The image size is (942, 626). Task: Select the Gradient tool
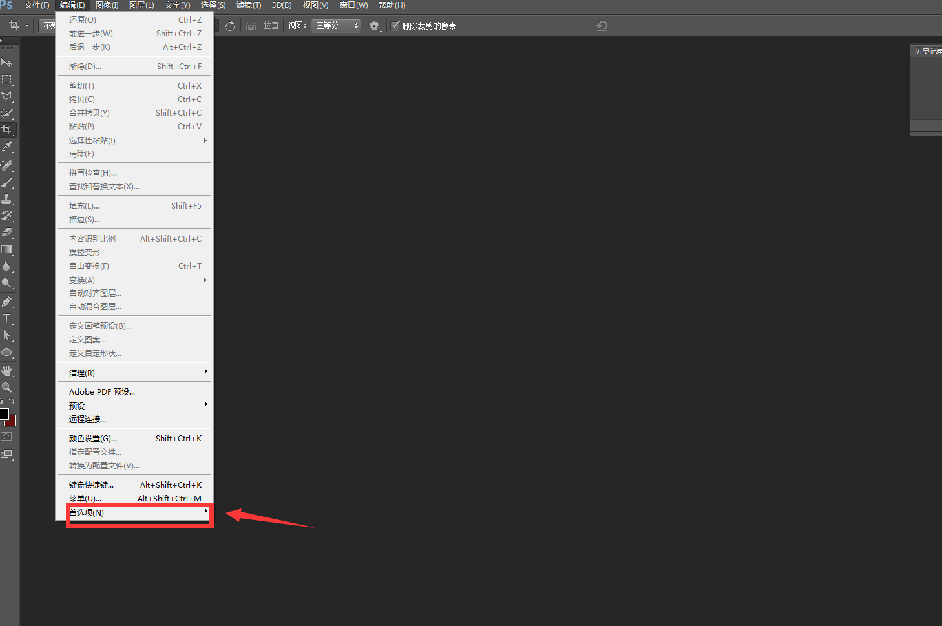click(x=7, y=249)
